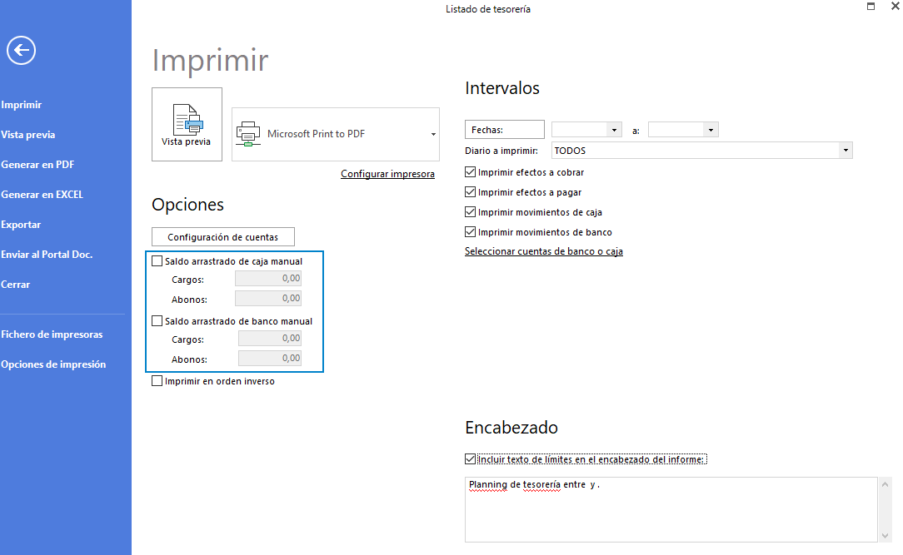Toggle Incluir texto de límites en encabezado checkbox
The height and width of the screenshot is (555, 903).
(471, 459)
